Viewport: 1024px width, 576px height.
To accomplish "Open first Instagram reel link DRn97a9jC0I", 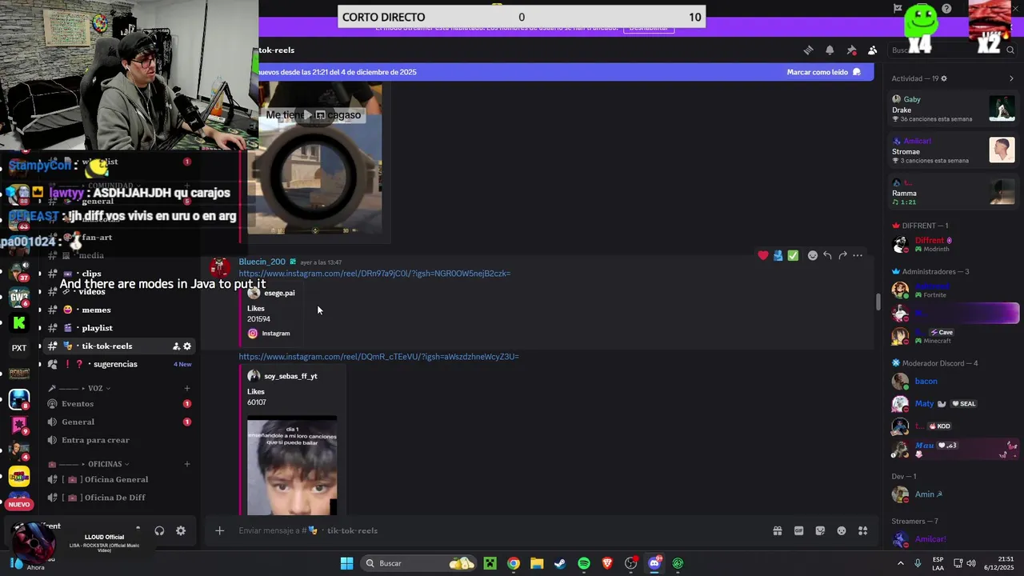I will (374, 274).
